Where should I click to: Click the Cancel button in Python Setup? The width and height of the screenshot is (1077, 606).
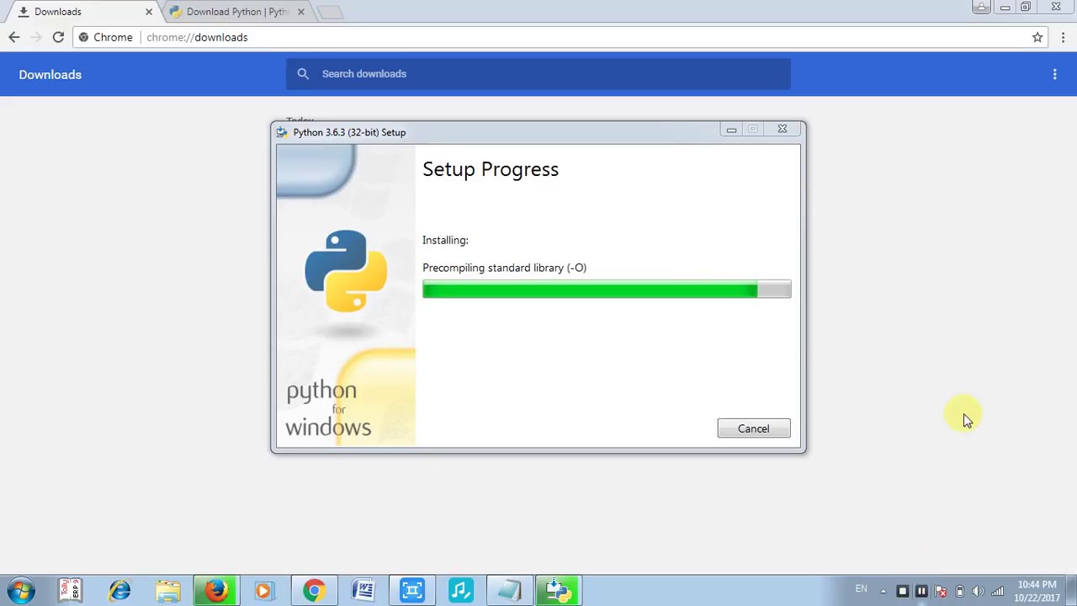click(753, 428)
